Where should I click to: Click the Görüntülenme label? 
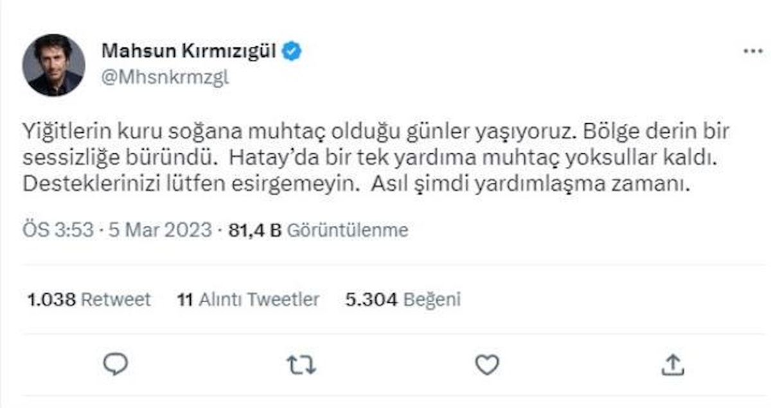pyautogui.click(x=348, y=230)
